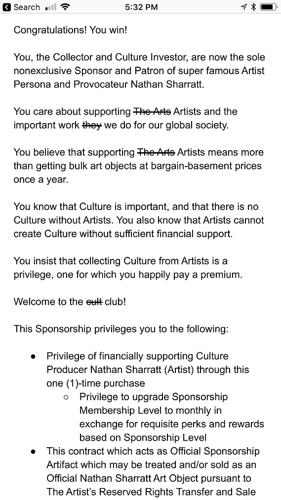Click the second struck-through 'The Arts' text
This screenshot has height=500, width=281.
(156, 153)
